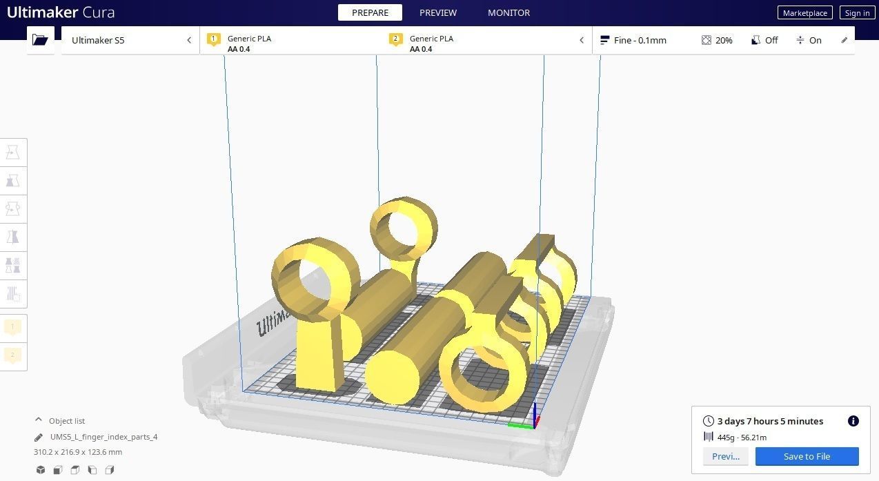The width and height of the screenshot is (879, 481).
Task: Expand the material configuration chevron
Action: point(582,40)
